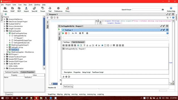The height and width of the screenshot is (100, 178).
Task: Toggle the loop TestCase icon
Action: point(69,33)
